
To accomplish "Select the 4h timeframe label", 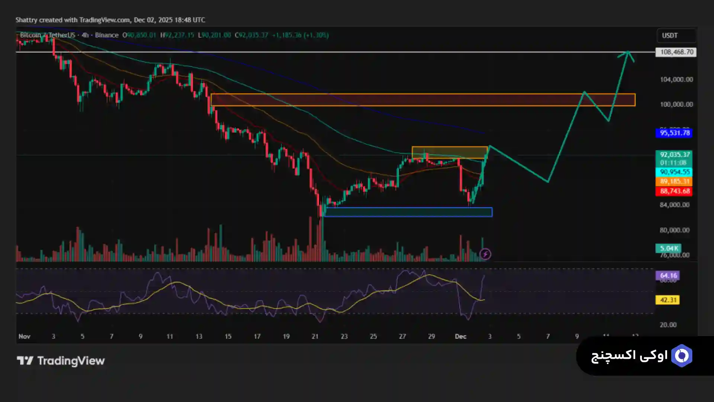I will pos(85,35).
